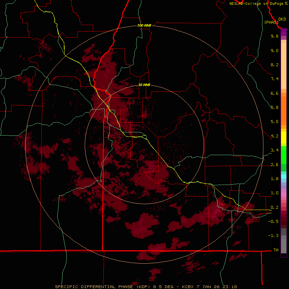Click the SPECIFIC DIFFERENTIAL PHASE caption text
This screenshot has width=289, height=289.
point(94,287)
